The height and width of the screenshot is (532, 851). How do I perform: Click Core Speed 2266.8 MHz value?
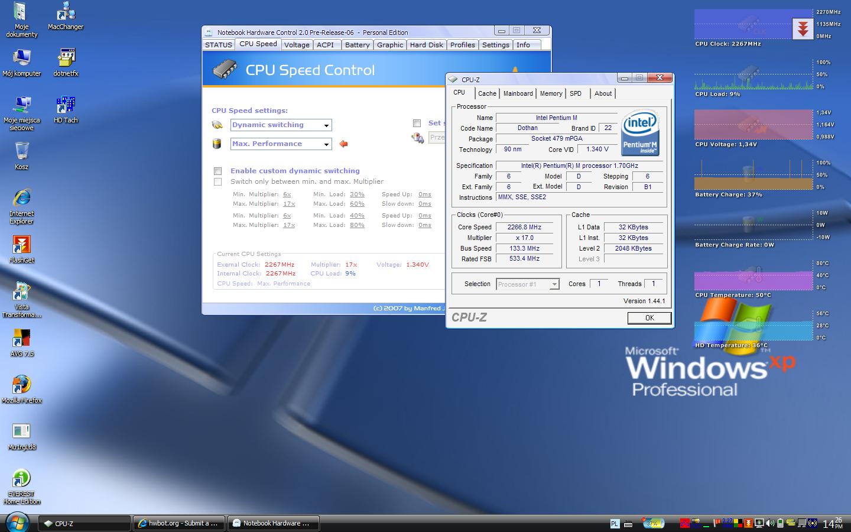point(524,227)
